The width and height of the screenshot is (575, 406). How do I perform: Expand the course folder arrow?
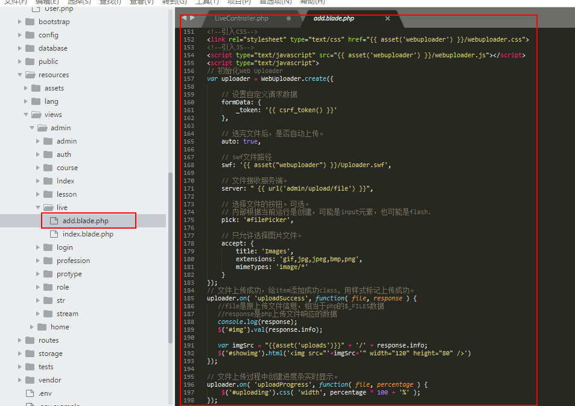pyautogui.click(x=38, y=168)
